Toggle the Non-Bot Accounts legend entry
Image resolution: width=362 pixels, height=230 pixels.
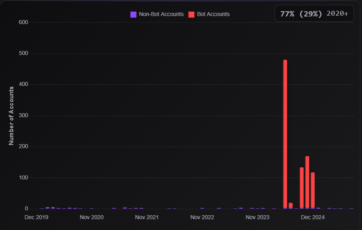(x=157, y=14)
